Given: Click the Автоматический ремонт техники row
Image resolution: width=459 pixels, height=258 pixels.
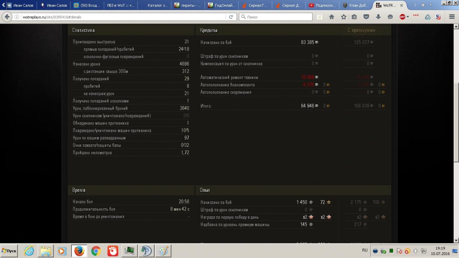Looking at the screenshot, I should tap(260, 77).
